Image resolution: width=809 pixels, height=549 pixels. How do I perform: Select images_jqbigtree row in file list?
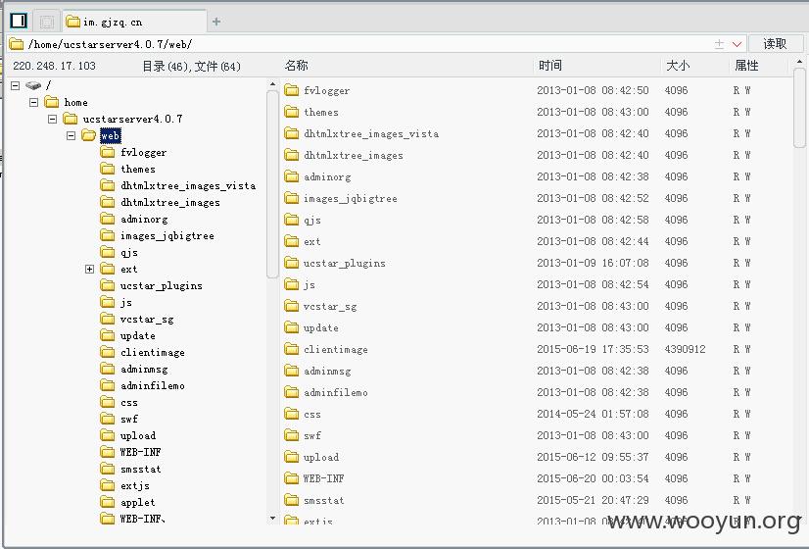[x=536, y=198]
